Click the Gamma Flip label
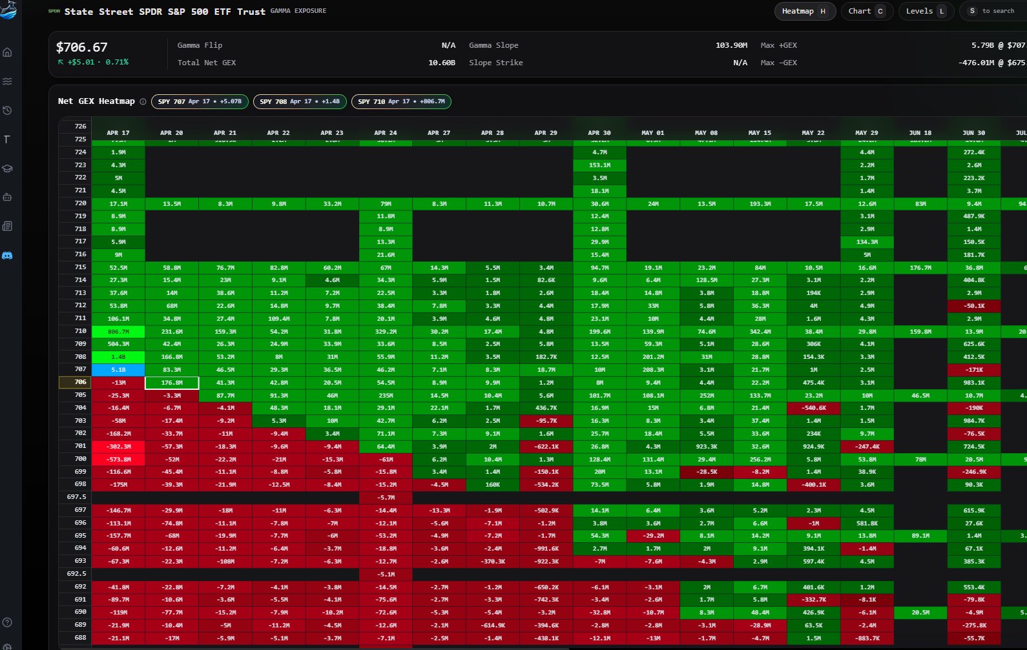This screenshot has height=650, width=1027. pyautogui.click(x=200, y=45)
